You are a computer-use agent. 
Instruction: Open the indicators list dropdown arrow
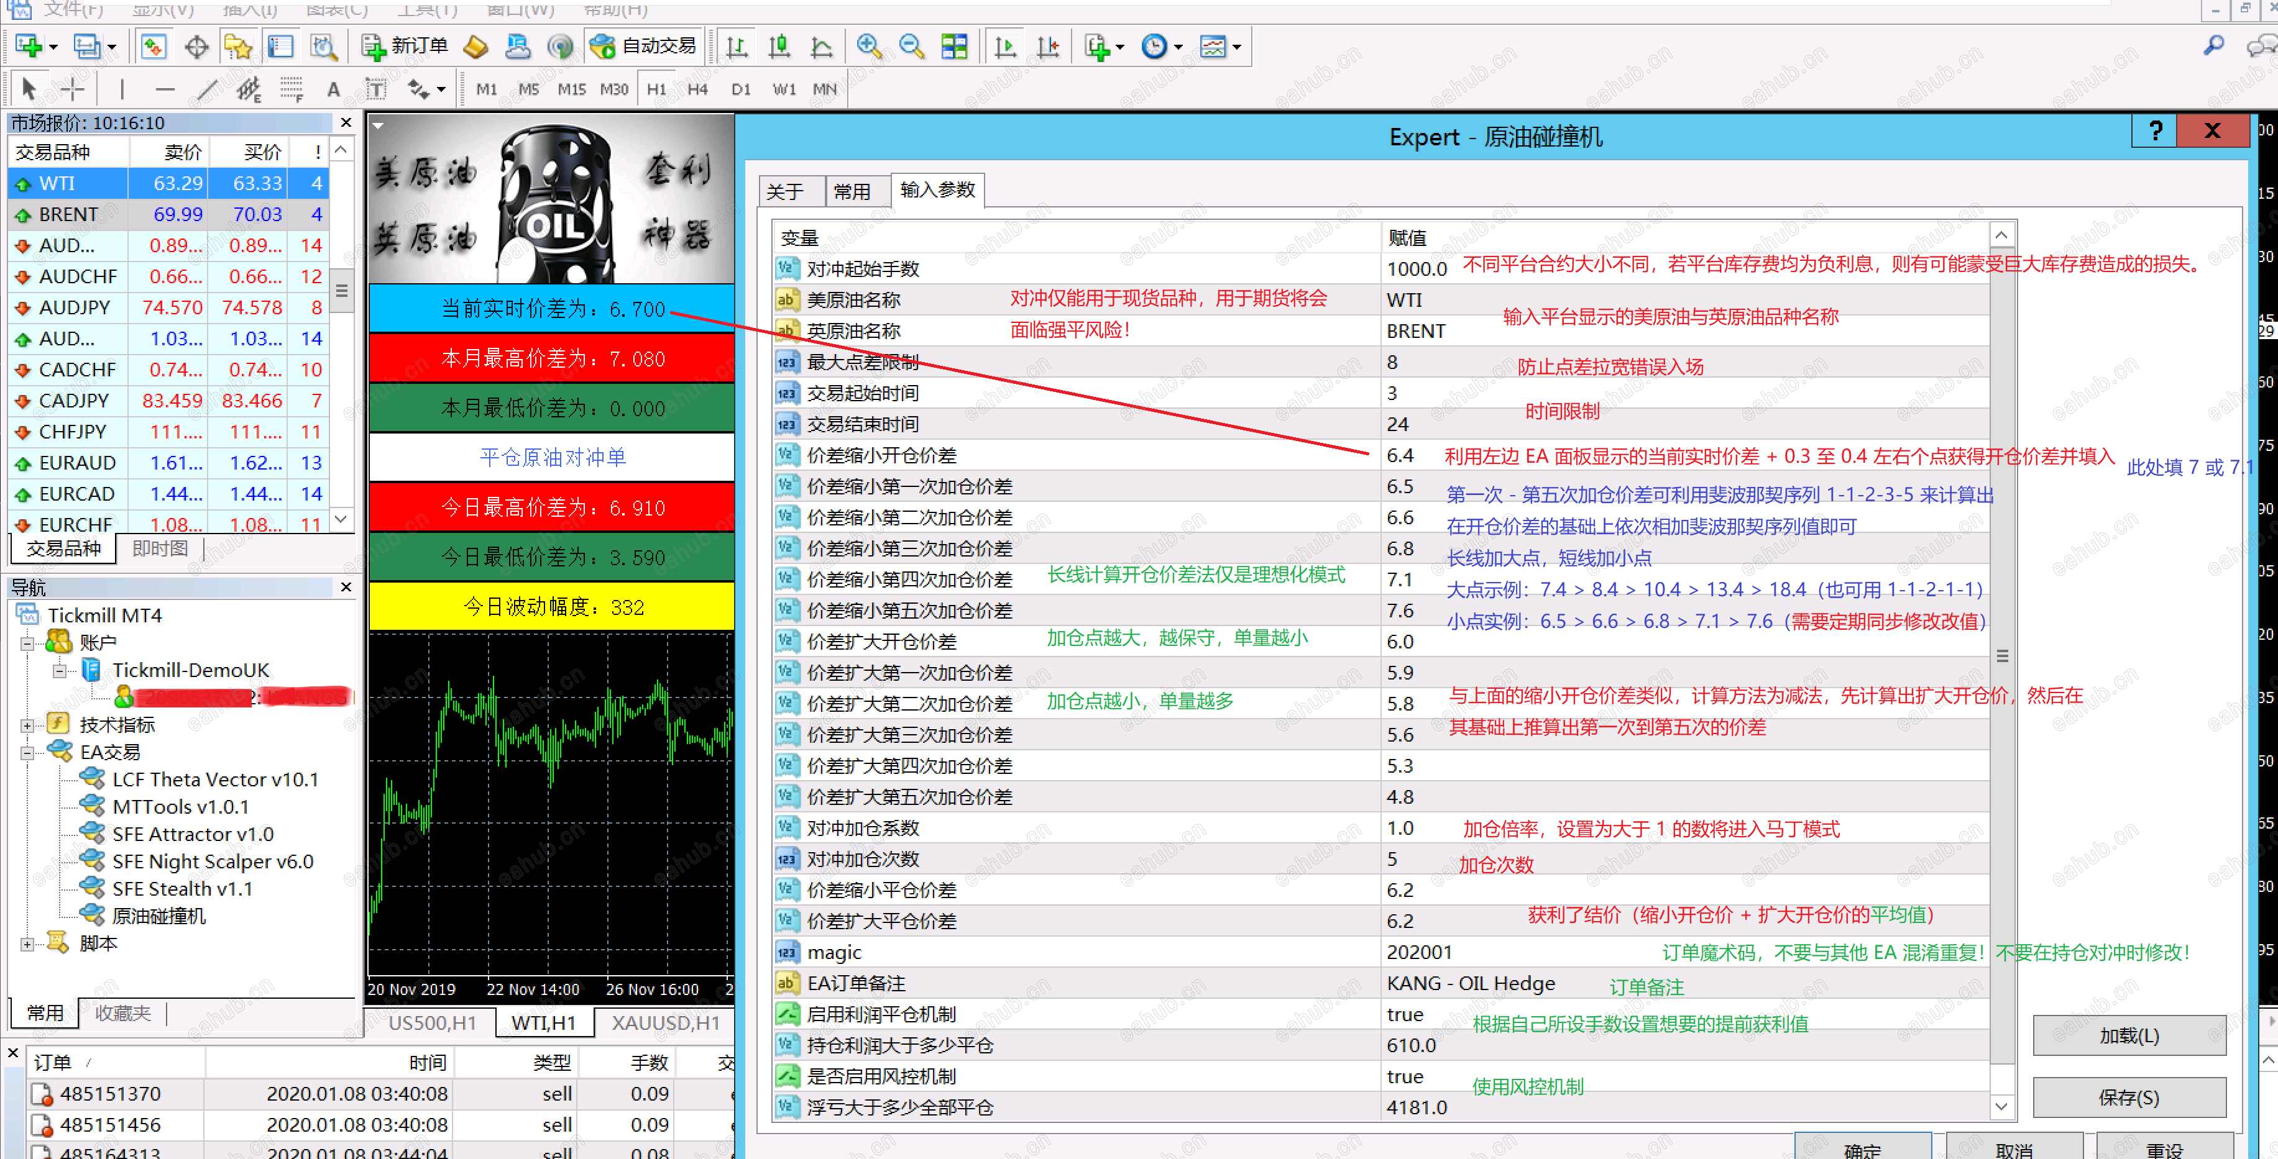tap(1119, 47)
